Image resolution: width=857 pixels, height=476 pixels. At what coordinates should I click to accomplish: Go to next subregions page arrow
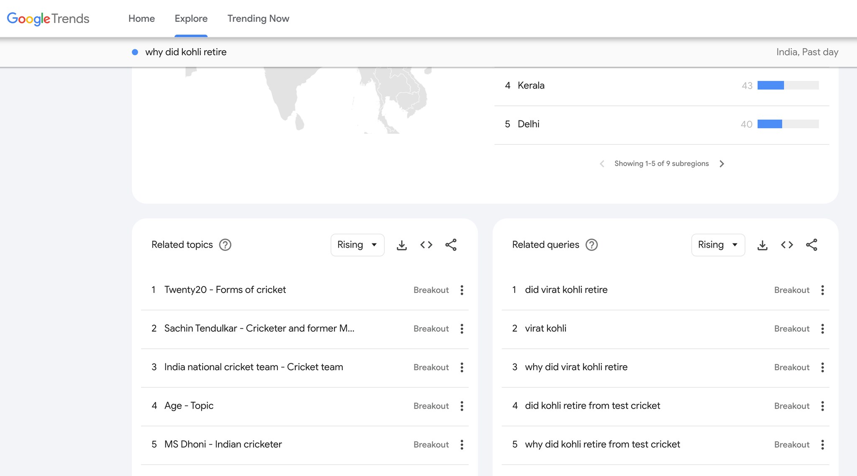coord(722,164)
